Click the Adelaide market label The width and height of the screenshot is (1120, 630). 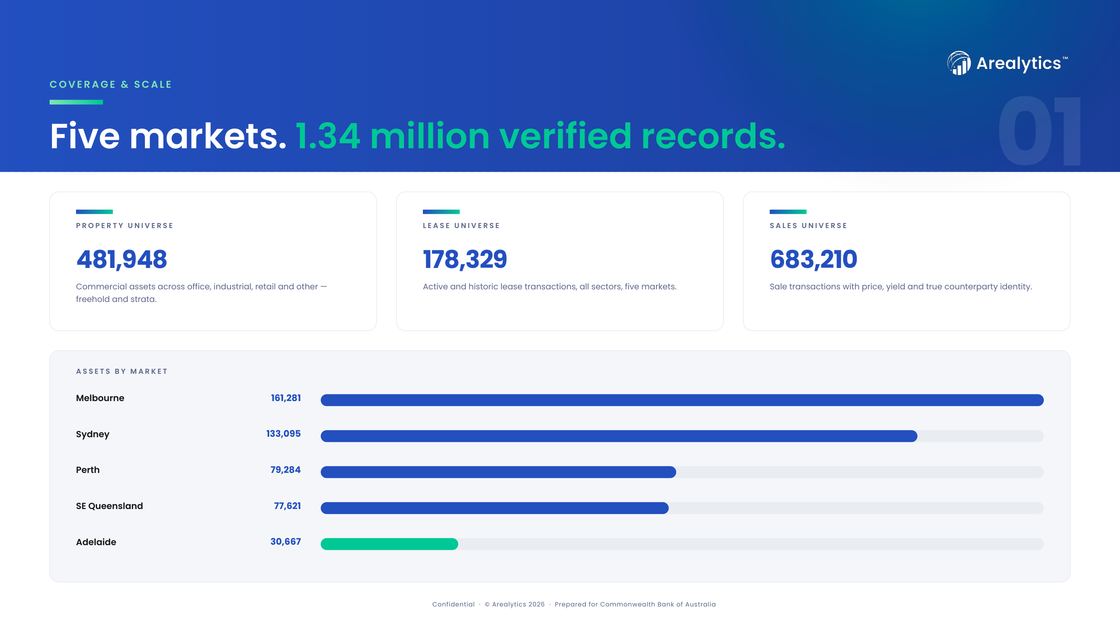(96, 542)
